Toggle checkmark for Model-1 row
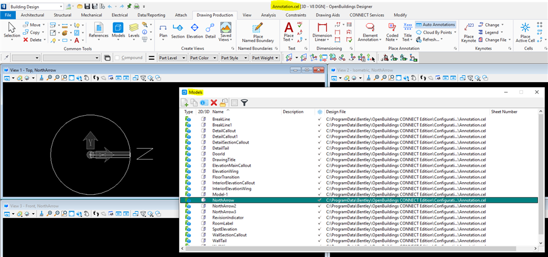The image size is (548, 257). pyautogui.click(x=320, y=194)
